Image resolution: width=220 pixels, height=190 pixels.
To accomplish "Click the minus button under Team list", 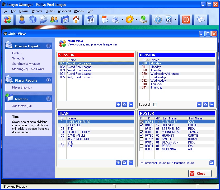I will pos(131,163).
